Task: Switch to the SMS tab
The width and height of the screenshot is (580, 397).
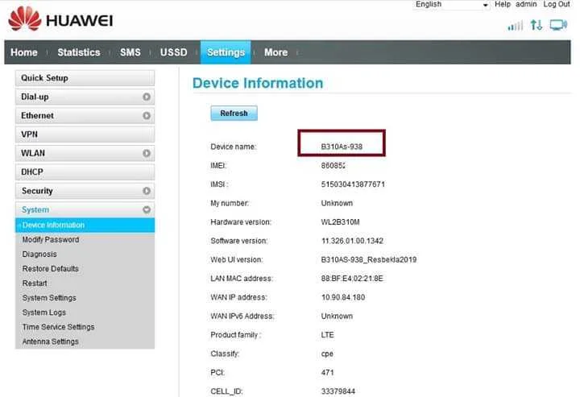Action: (x=130, y=52)
